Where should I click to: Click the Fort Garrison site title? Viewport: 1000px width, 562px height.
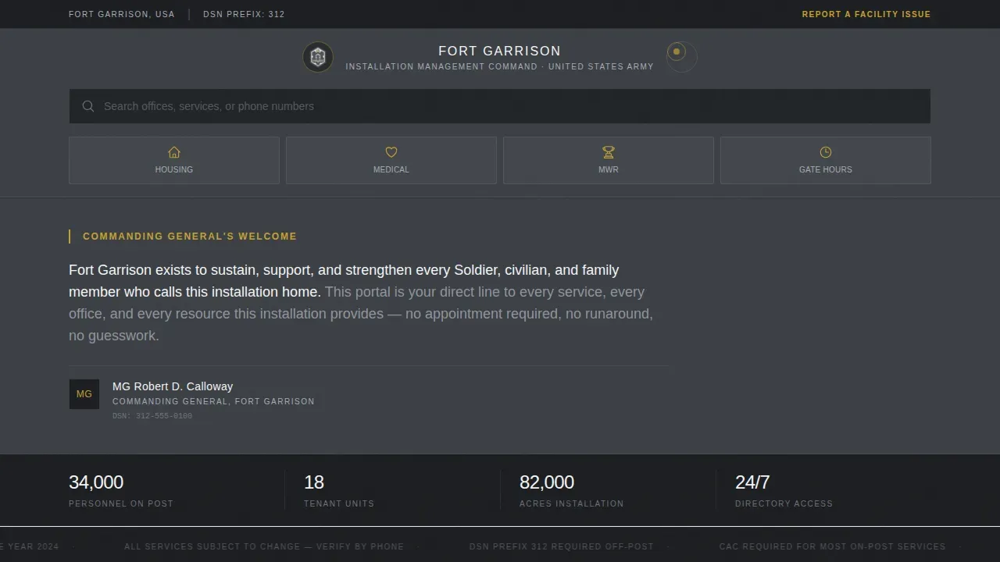[x=500, y=51]
